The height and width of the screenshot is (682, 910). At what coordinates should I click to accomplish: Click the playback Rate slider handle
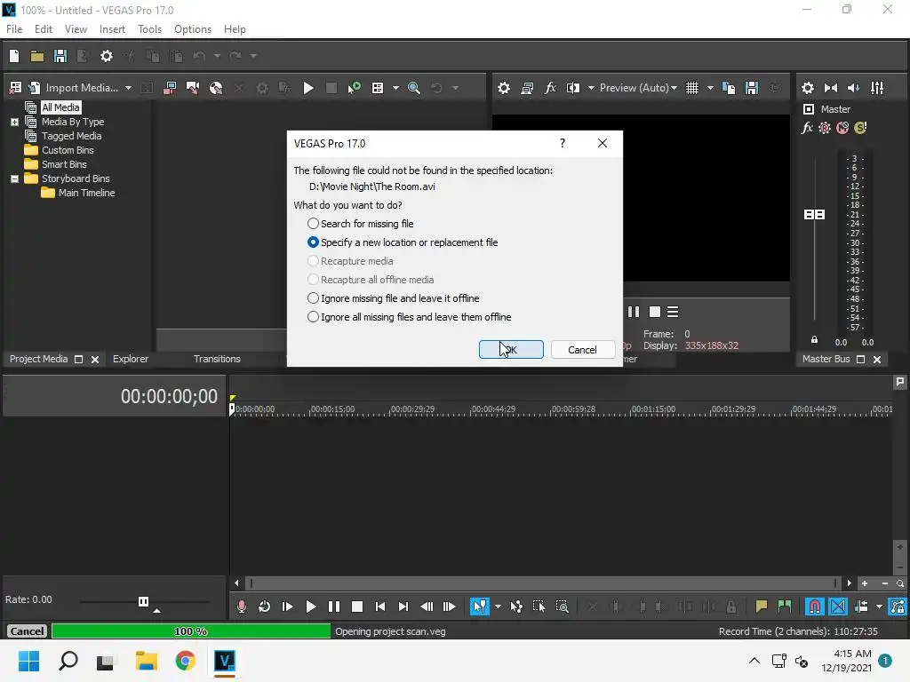[x=143, y=601]
